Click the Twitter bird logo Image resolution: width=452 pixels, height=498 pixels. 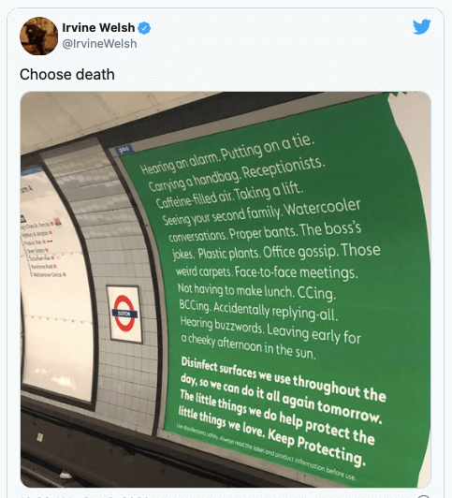pyautogui.click(x=421, y=26)
